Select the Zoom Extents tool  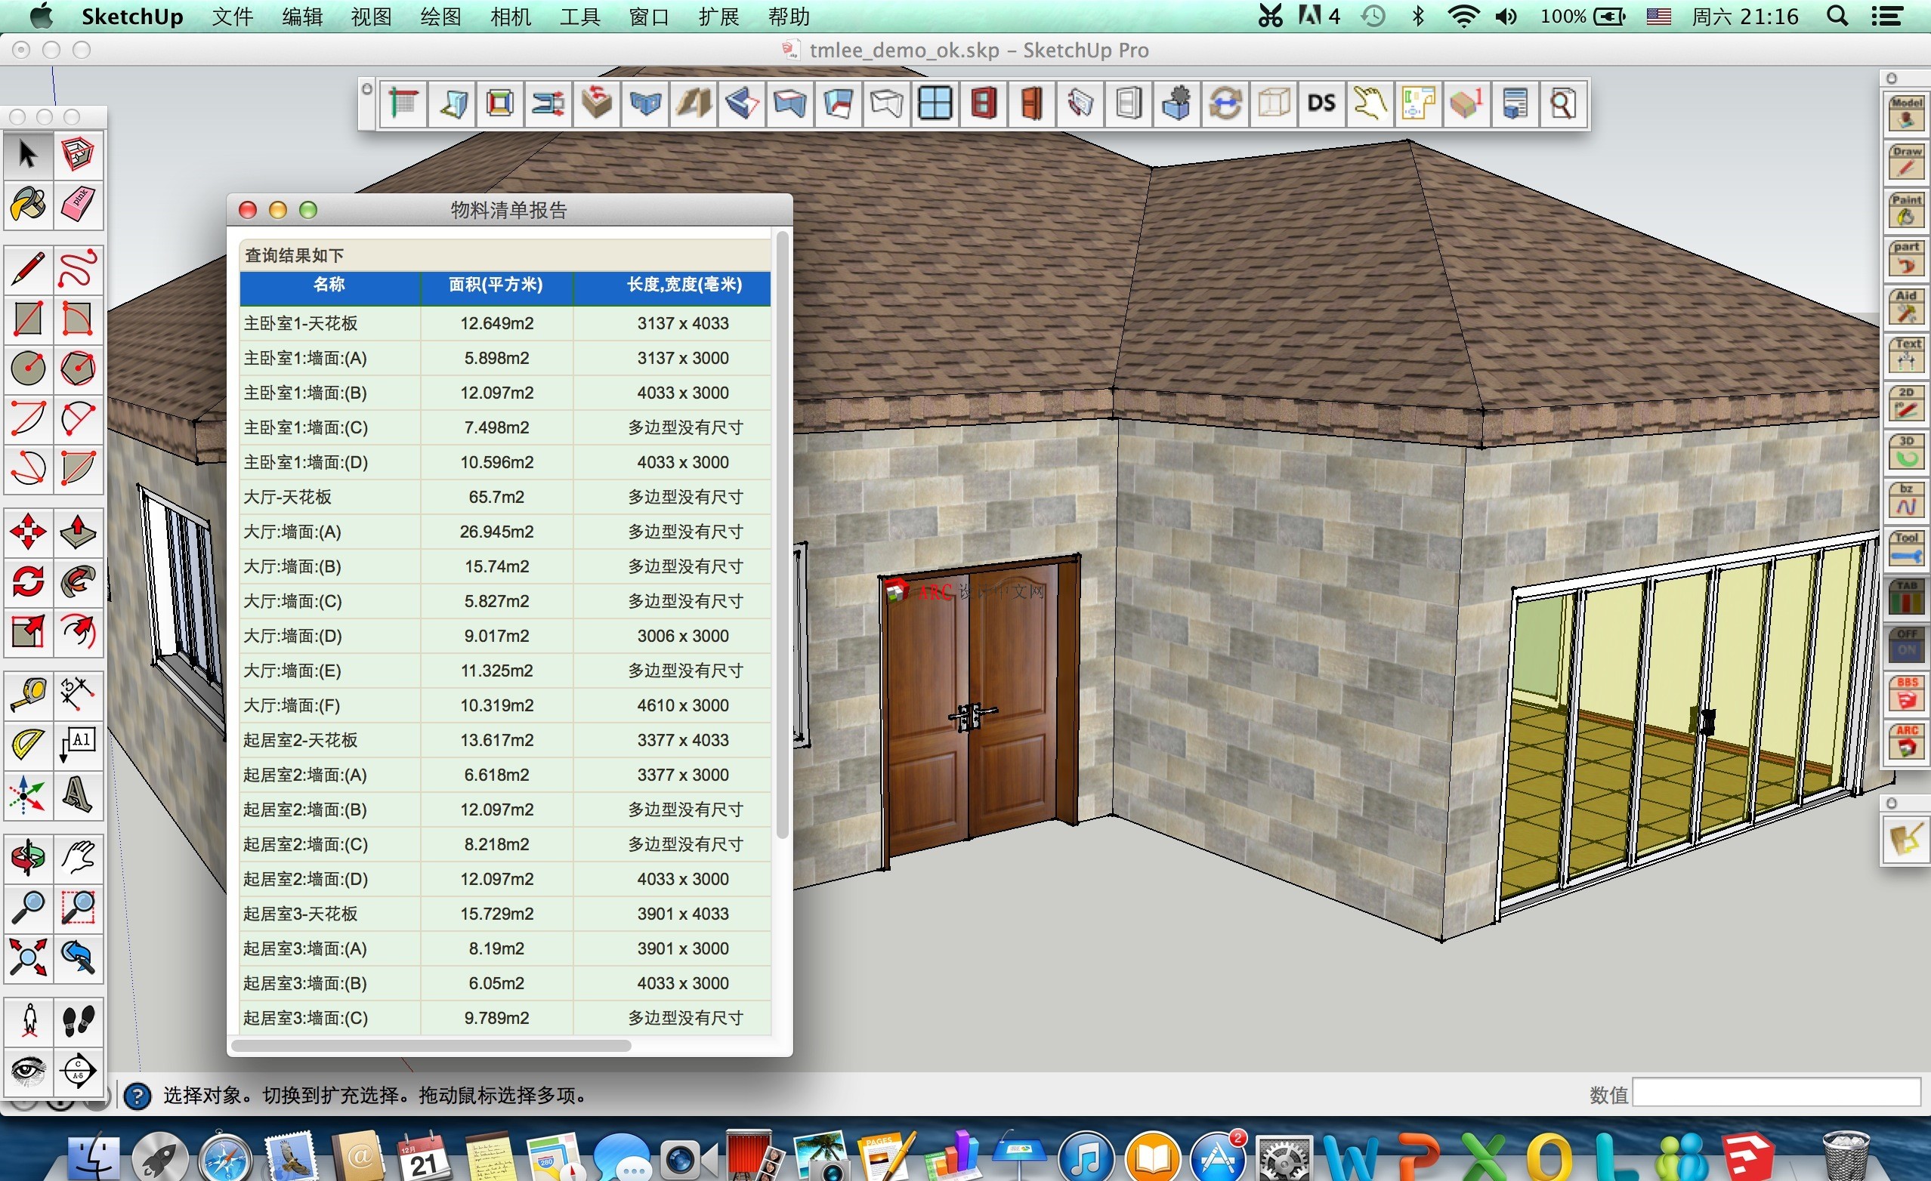(28, 957)
